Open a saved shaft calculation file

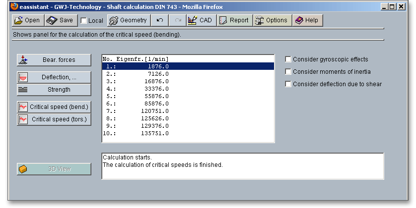click(x=27, y=20)
